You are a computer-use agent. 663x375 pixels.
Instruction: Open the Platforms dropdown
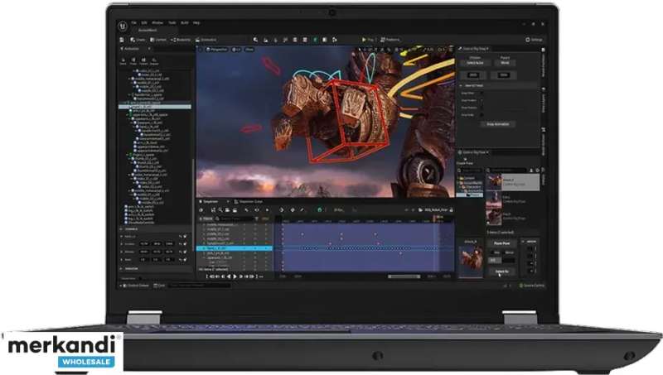pos(390,40)
